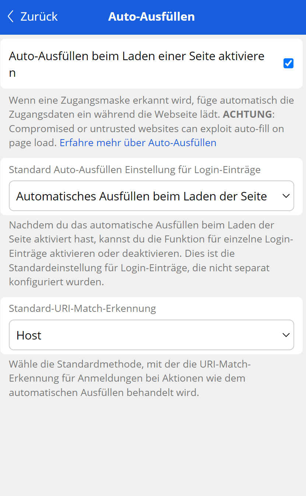Open the 'Erfahre mehr über Auto-Ausfüllen' link

138,143
